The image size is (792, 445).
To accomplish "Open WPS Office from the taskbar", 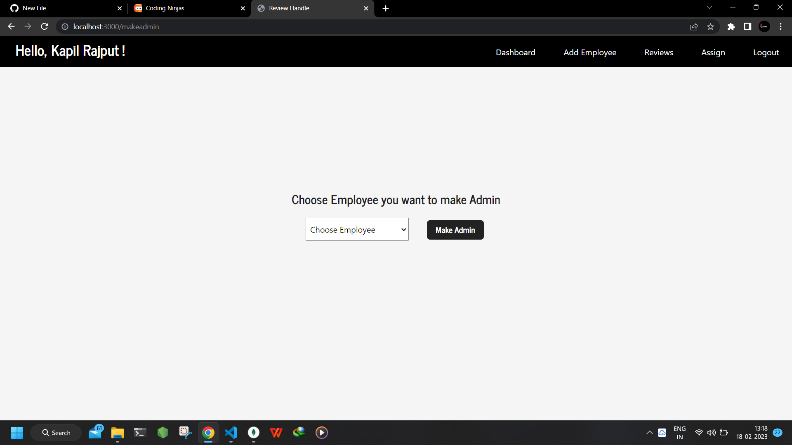I will 276,432.
